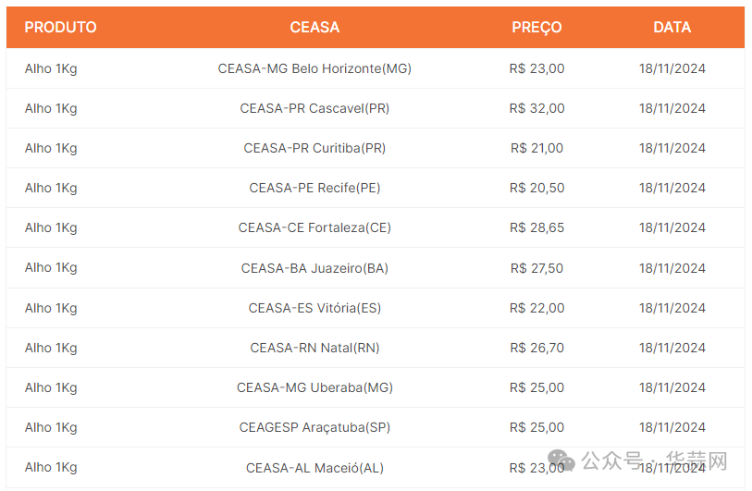Click CEAGESP Araçatuba(SP) cell
The image size is (752, 491).
(x=314, y=427)
